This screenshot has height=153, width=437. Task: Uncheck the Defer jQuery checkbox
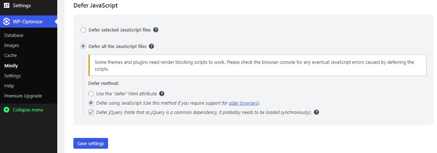click(91, 112)
